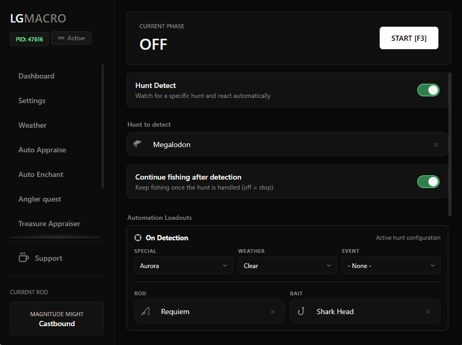This screenshot has width=462, height=345.
Task: Click the main panel vertical scrollbar
Action: coord(449,144)
